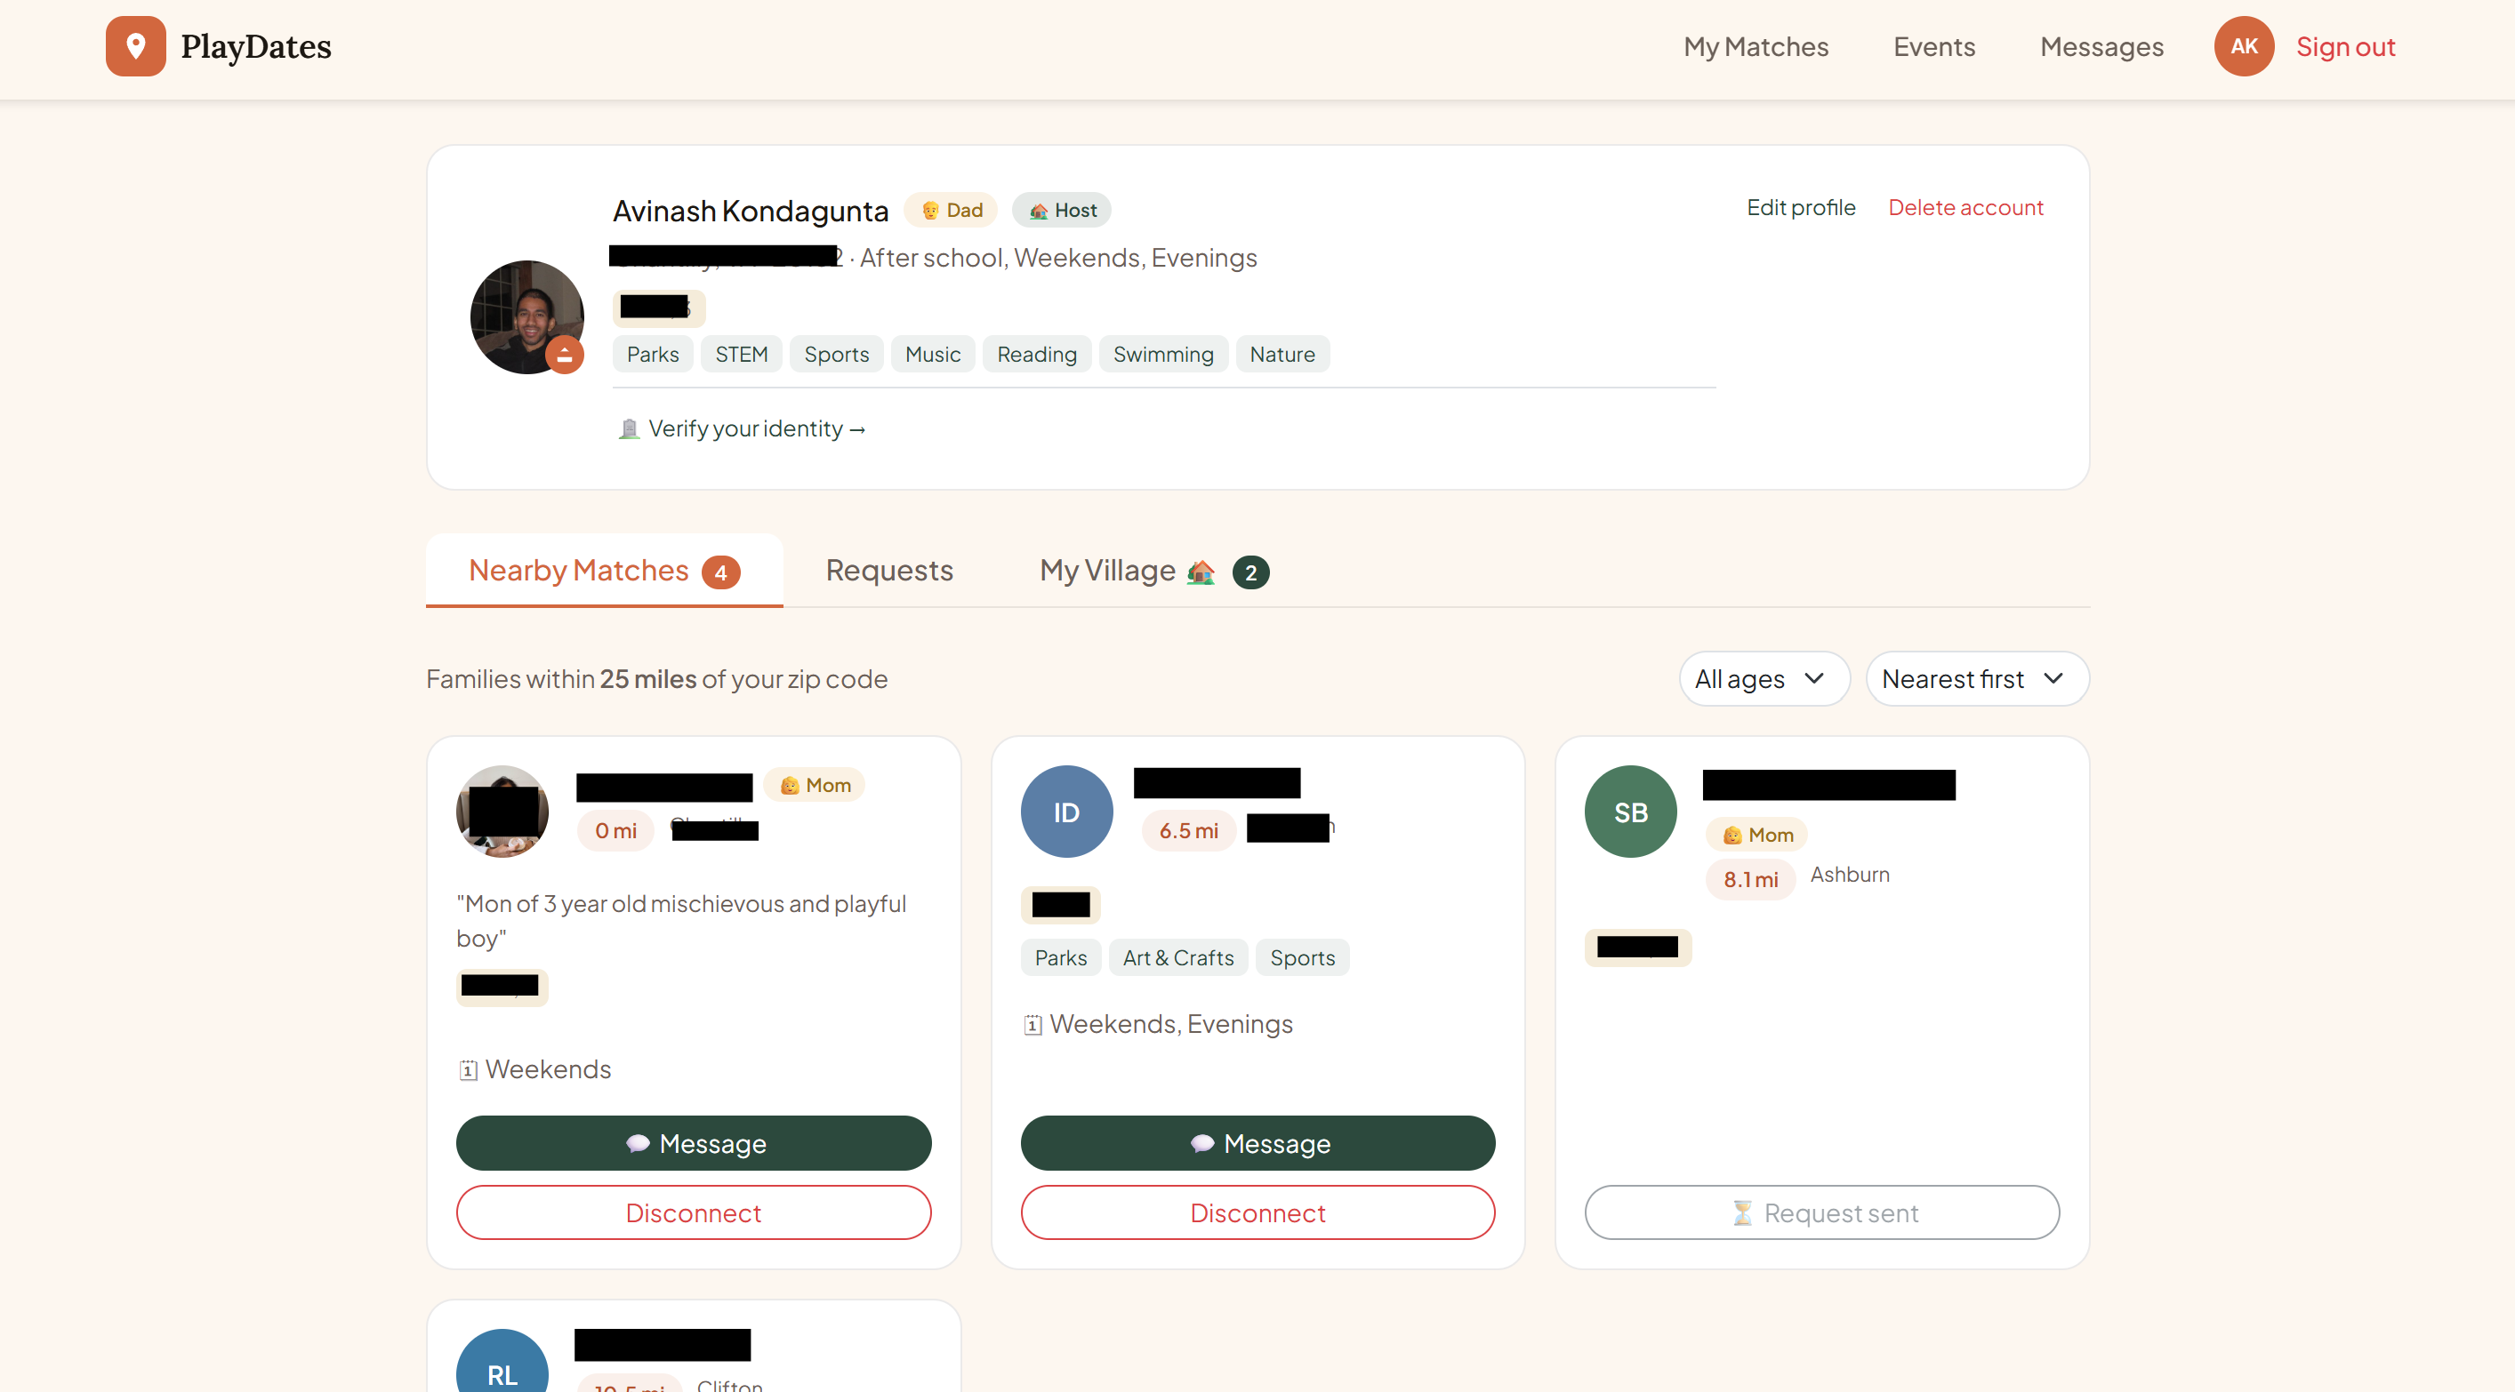
Task: Message the 0 mi match family
Action: pos(693,1143)
